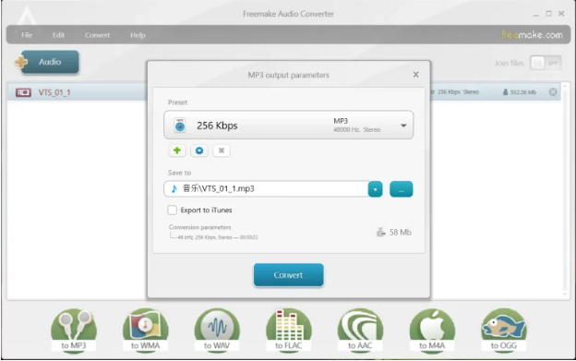
Task: Click the Save to file path field
Action: [x=266, y=188]
